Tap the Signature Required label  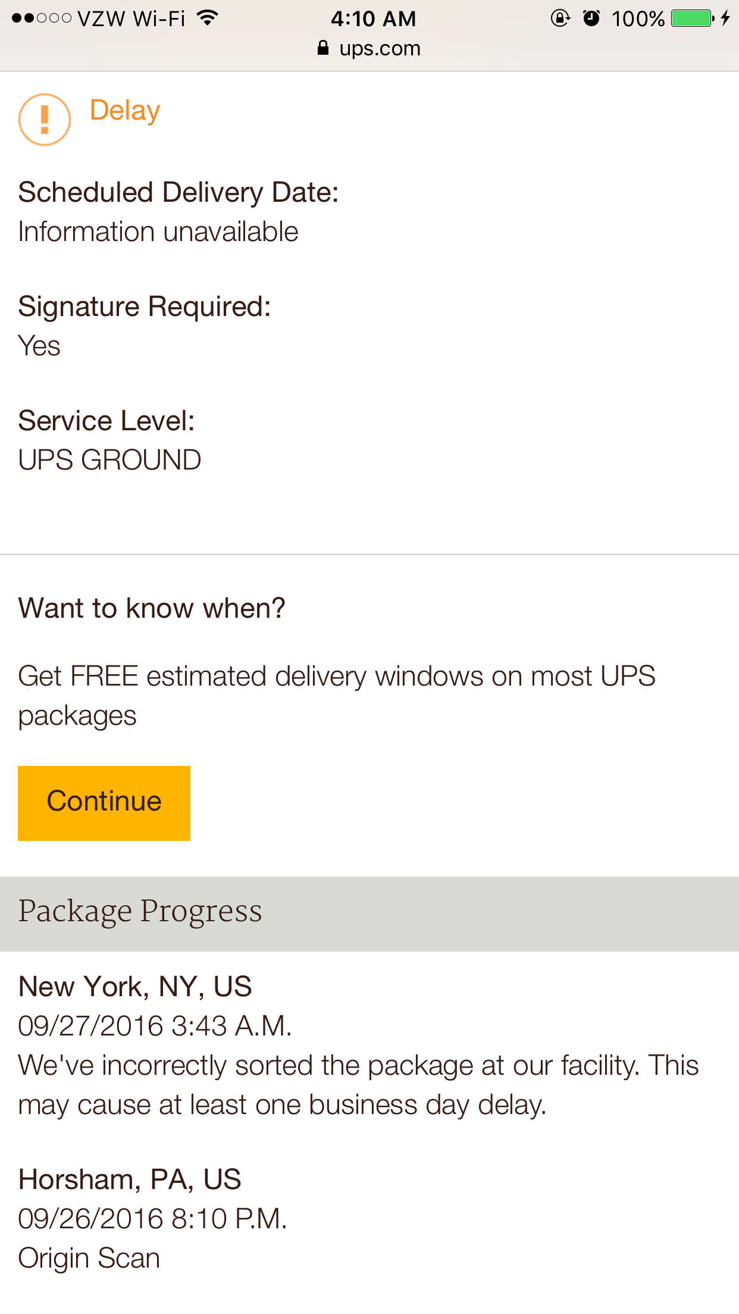click(145, 307)
